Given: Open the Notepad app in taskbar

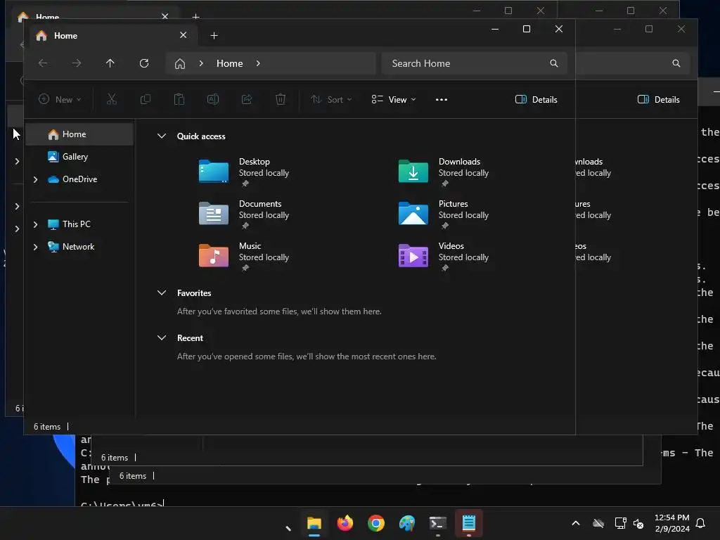Looking at the screenshot, I should pyautogui.click(x=469, y=523).
